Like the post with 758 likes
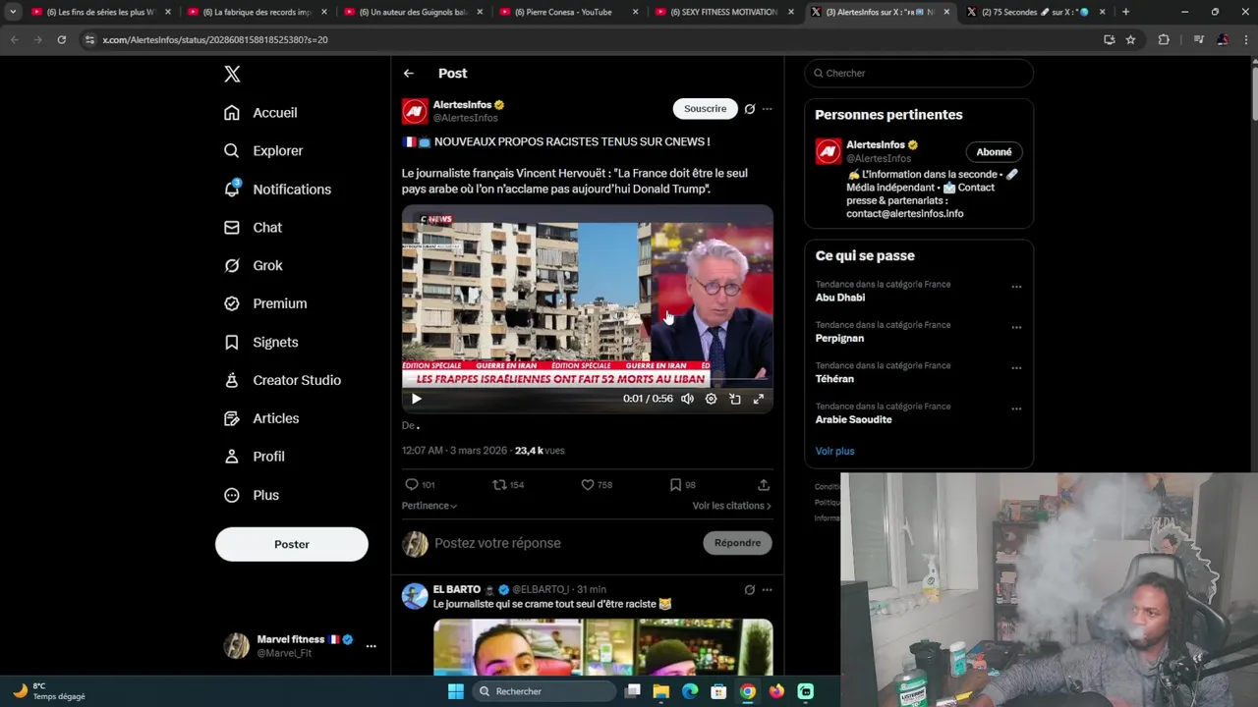 pyautogui.click(x=588, y=485)
